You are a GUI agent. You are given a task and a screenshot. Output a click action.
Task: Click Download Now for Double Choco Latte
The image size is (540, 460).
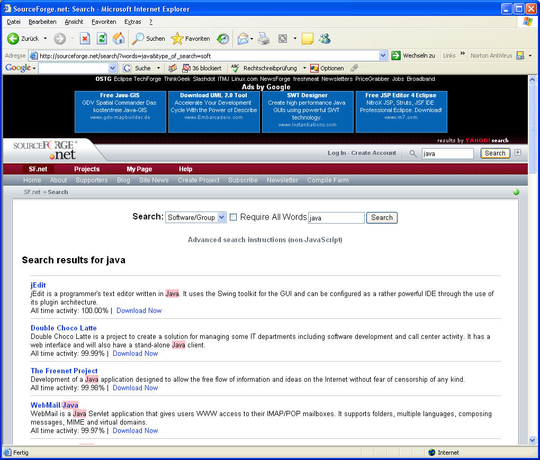coord(135,353)
